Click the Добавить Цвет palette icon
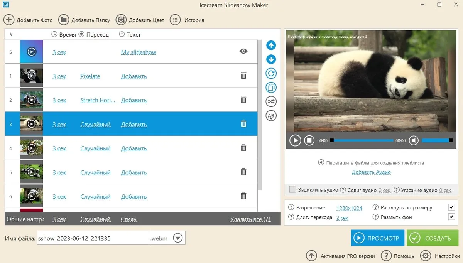Viewport: 463px width, 263px height. click(x=121, y=20)
